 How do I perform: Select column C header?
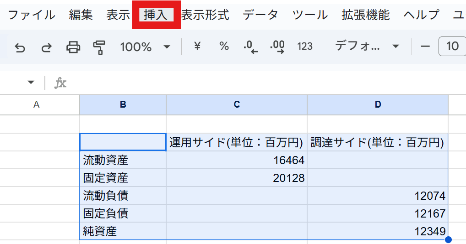[237, 104]
